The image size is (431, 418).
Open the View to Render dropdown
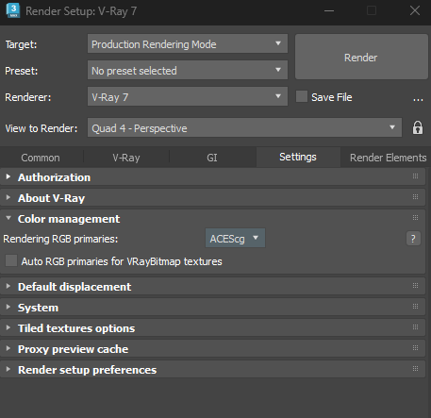(x=244, y=127)
